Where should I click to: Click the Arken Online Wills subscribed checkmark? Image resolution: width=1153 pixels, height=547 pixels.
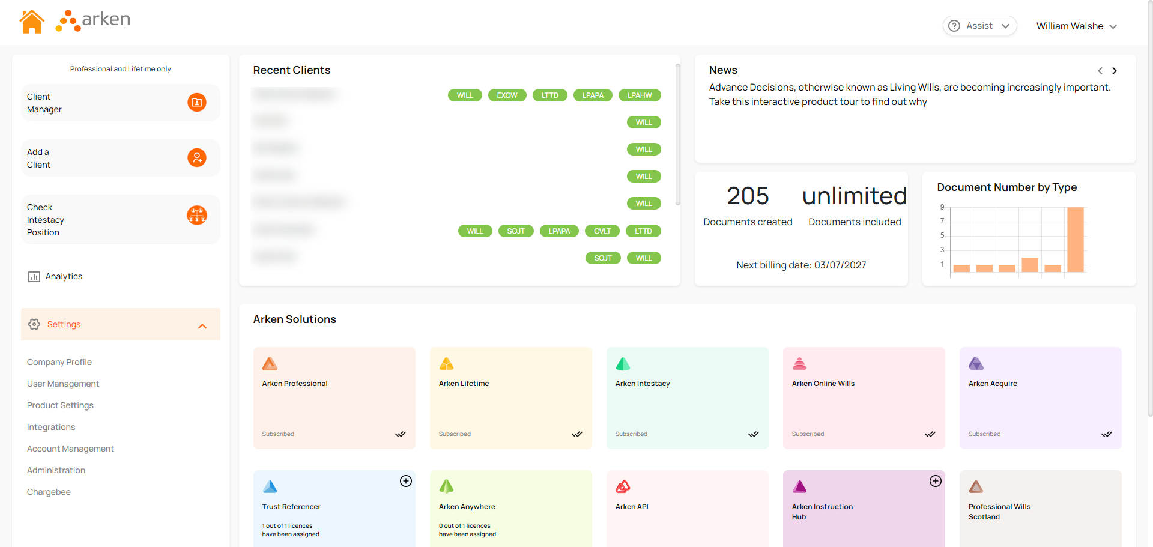[x=930, y=434]
